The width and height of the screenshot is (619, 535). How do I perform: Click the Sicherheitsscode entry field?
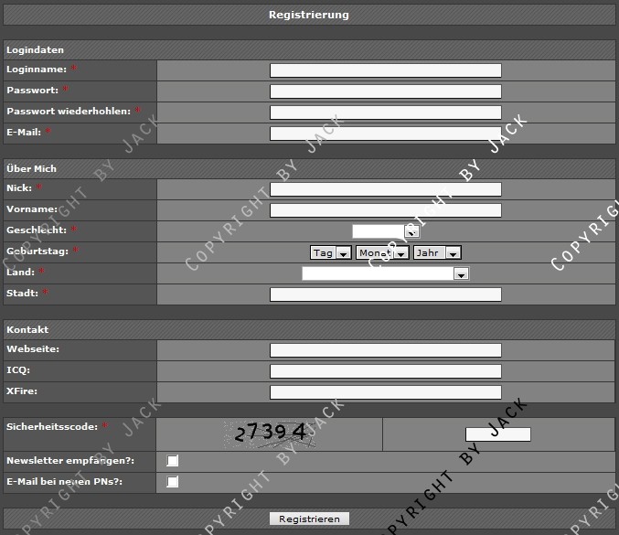498,434
